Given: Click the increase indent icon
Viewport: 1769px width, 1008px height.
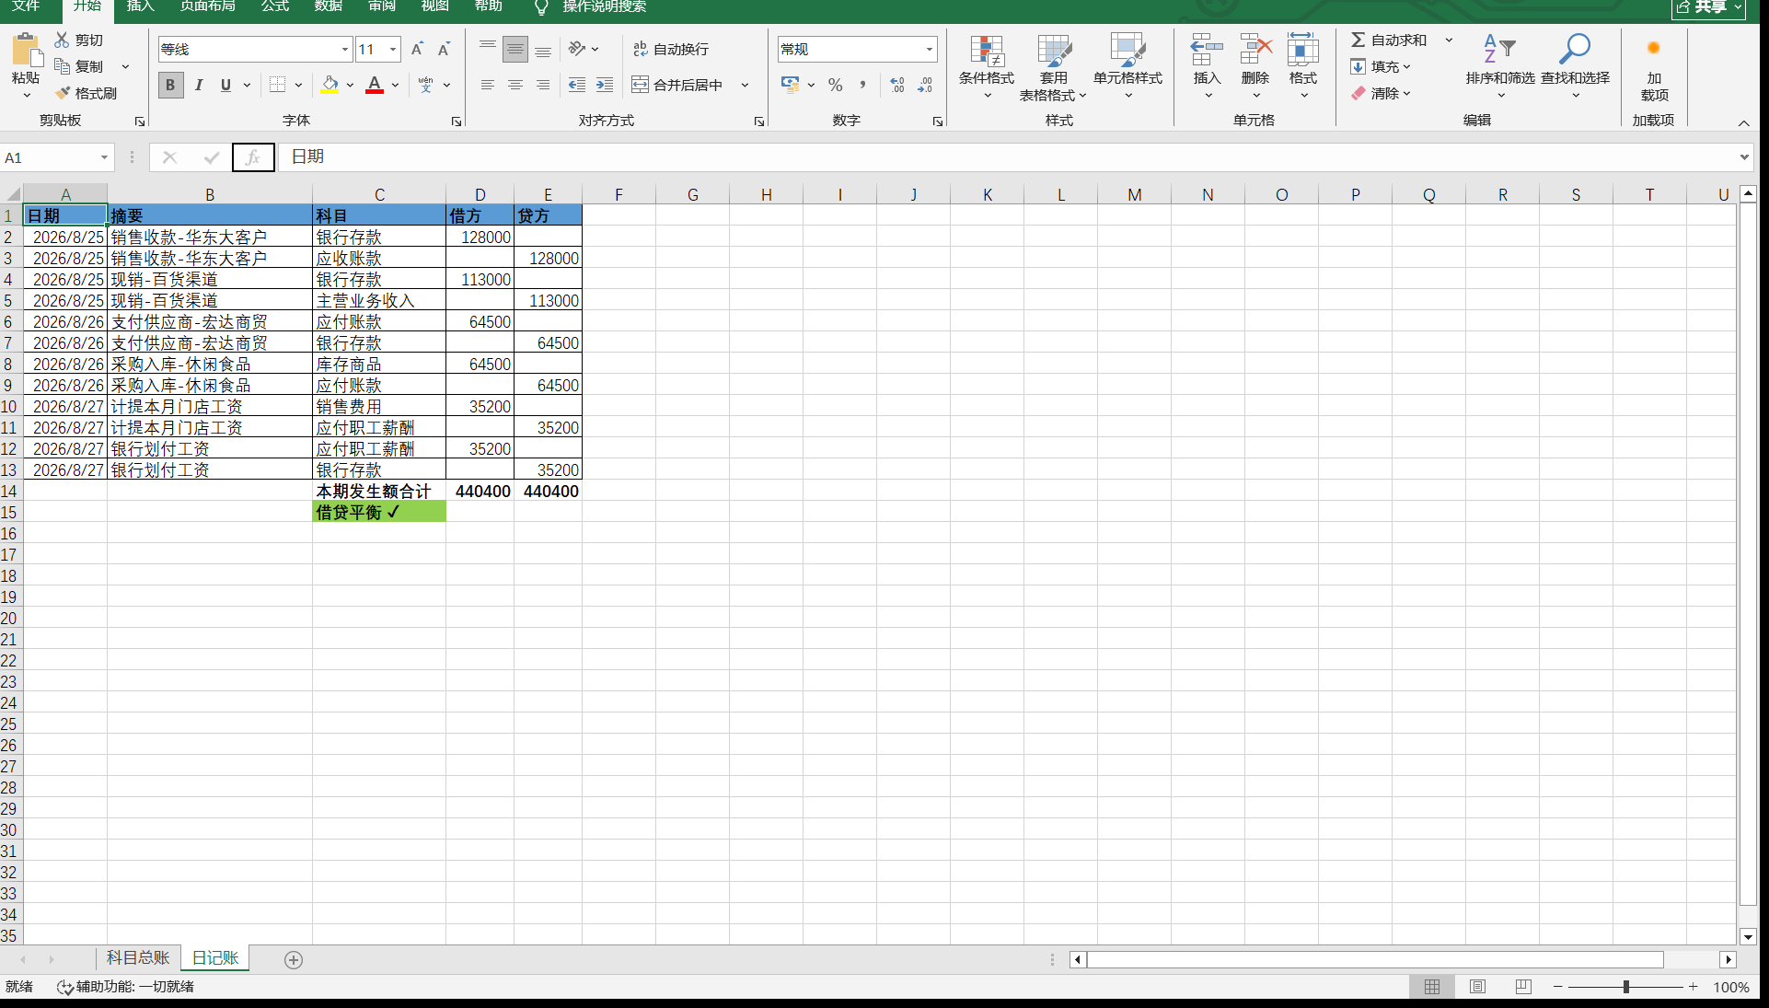Looking at the screenshot, I should [605, 85].
